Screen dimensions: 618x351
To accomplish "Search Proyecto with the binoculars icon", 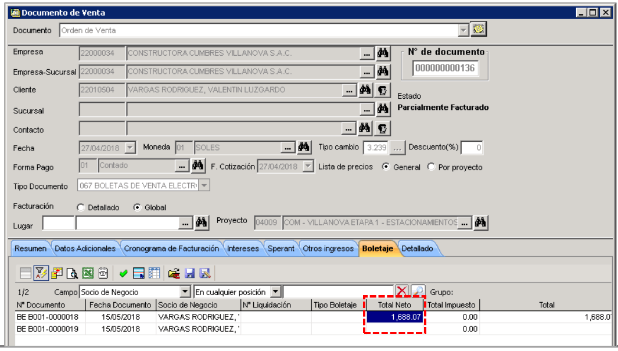I will point(480,223).
